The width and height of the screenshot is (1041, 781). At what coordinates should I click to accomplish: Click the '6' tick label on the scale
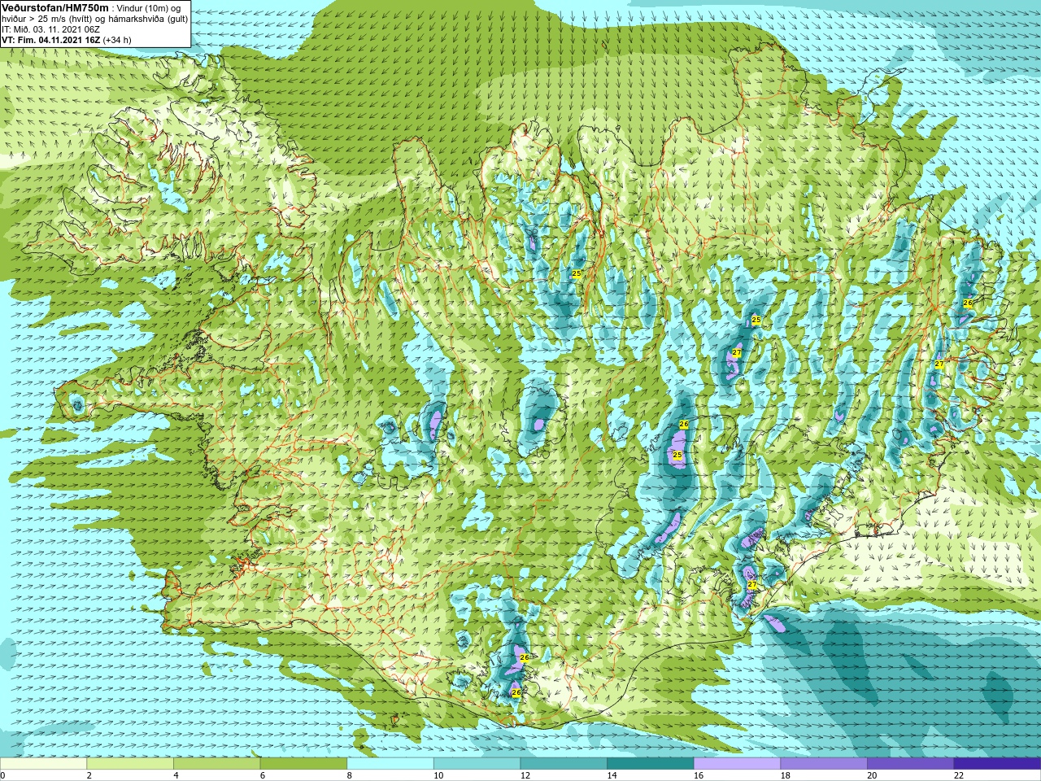(263, 775)
